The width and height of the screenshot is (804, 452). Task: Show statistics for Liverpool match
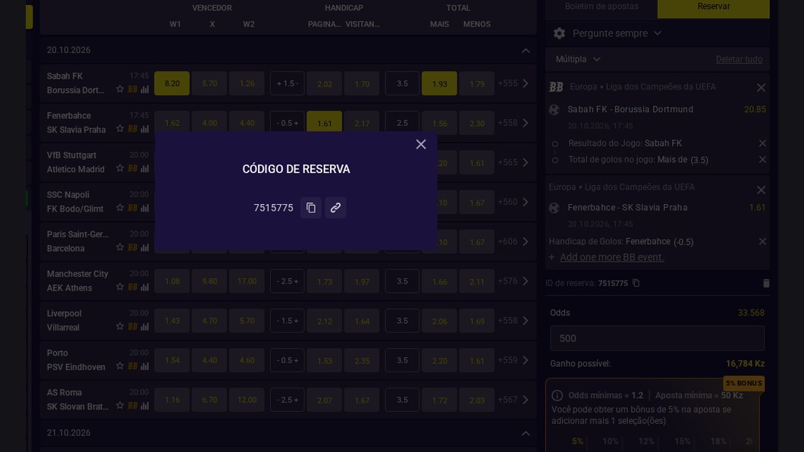(145, 326)
